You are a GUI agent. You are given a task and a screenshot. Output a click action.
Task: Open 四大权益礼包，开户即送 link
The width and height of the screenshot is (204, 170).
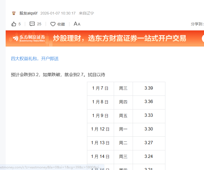click(35, 59)
